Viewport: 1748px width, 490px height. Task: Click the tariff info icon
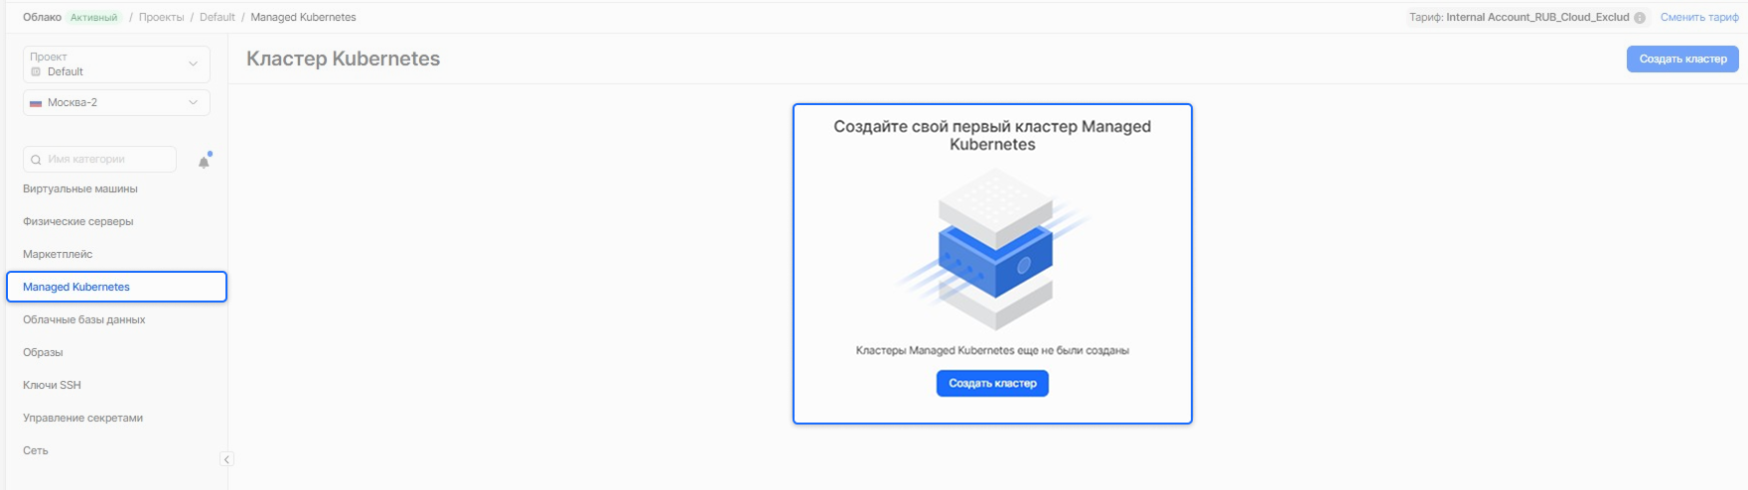tap(1640, 18)
